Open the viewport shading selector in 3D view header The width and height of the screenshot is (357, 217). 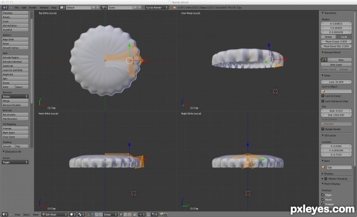tap(73, 214)
